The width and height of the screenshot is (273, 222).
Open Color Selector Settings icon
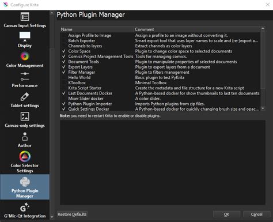(25, 156)
